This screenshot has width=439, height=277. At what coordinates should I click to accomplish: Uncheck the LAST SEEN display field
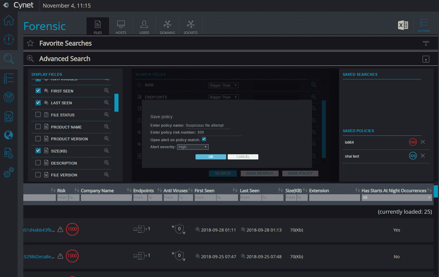tap(38, 102)
